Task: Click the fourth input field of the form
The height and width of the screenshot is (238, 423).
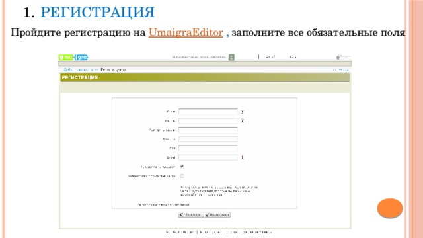Action: click(x=208, y=139)
